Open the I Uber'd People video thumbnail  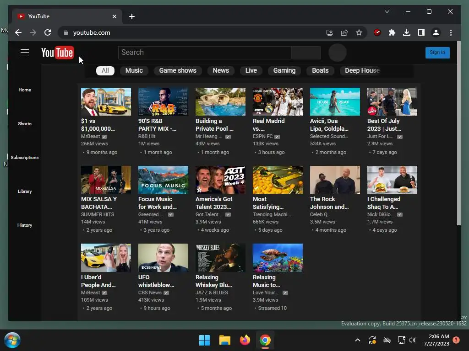pyautogui.click(x=106, y=258)
